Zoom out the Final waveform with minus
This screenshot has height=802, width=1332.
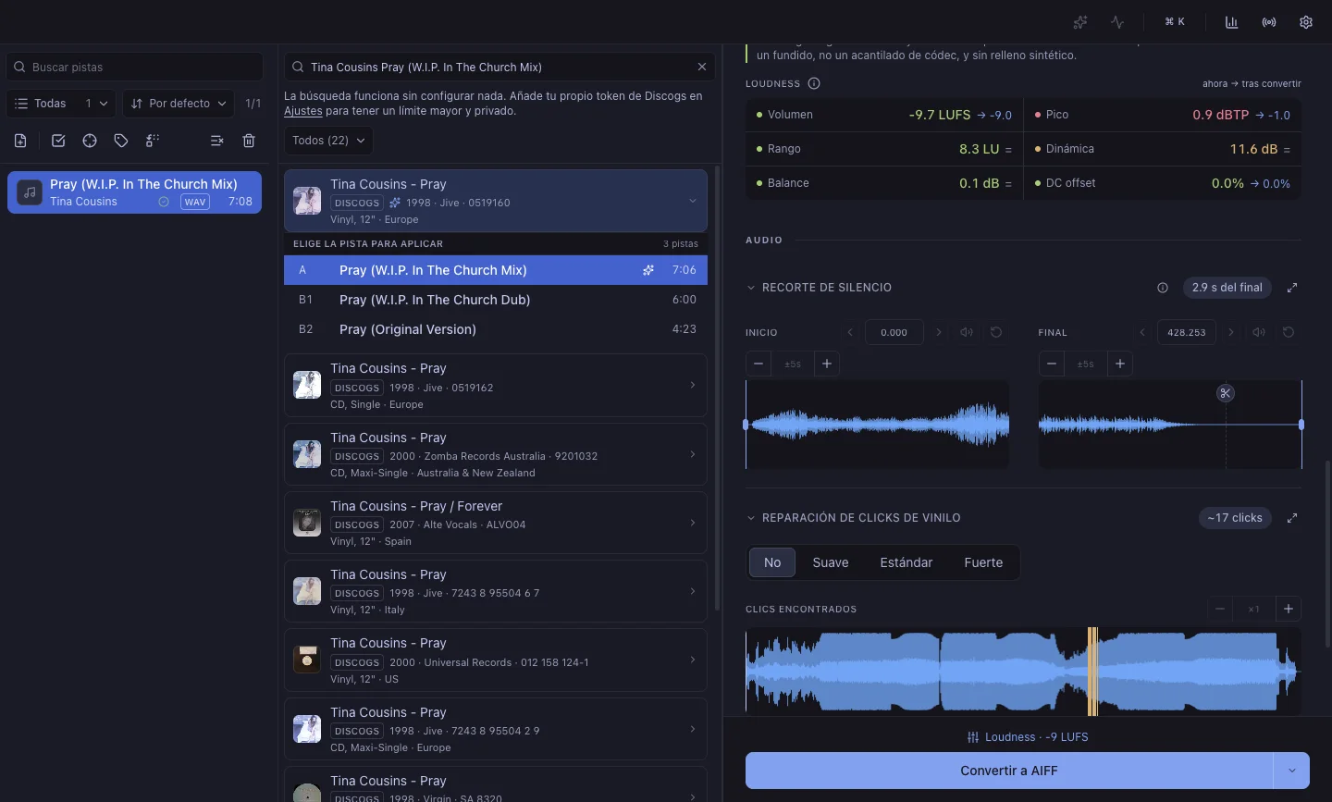(1052, 364)
